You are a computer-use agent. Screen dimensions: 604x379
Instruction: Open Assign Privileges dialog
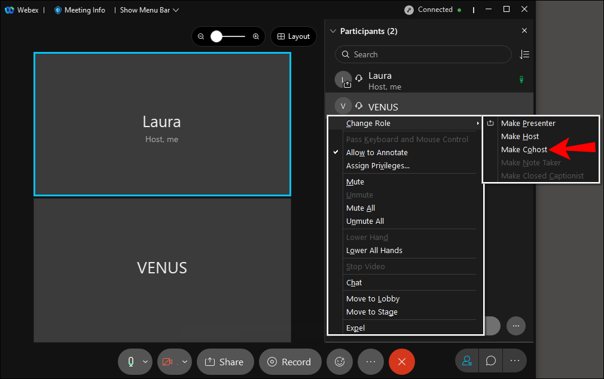pos(377,166)
